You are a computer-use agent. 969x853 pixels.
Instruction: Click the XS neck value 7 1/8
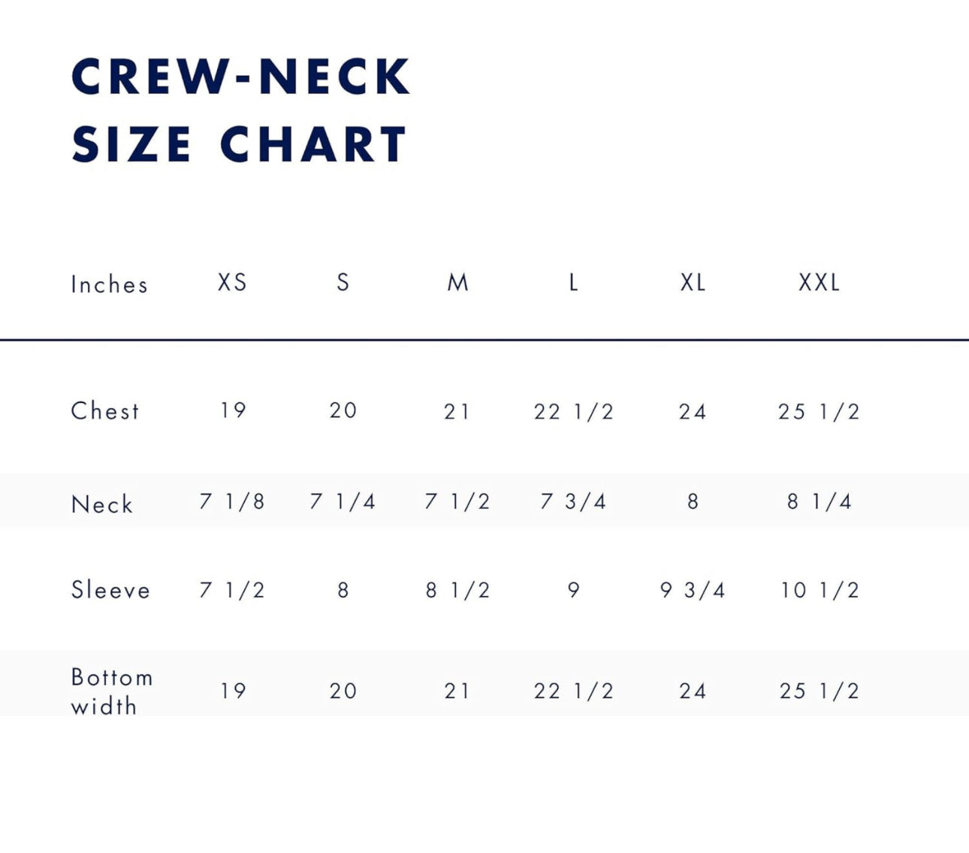pyautogui.click(x=232, y=501)
